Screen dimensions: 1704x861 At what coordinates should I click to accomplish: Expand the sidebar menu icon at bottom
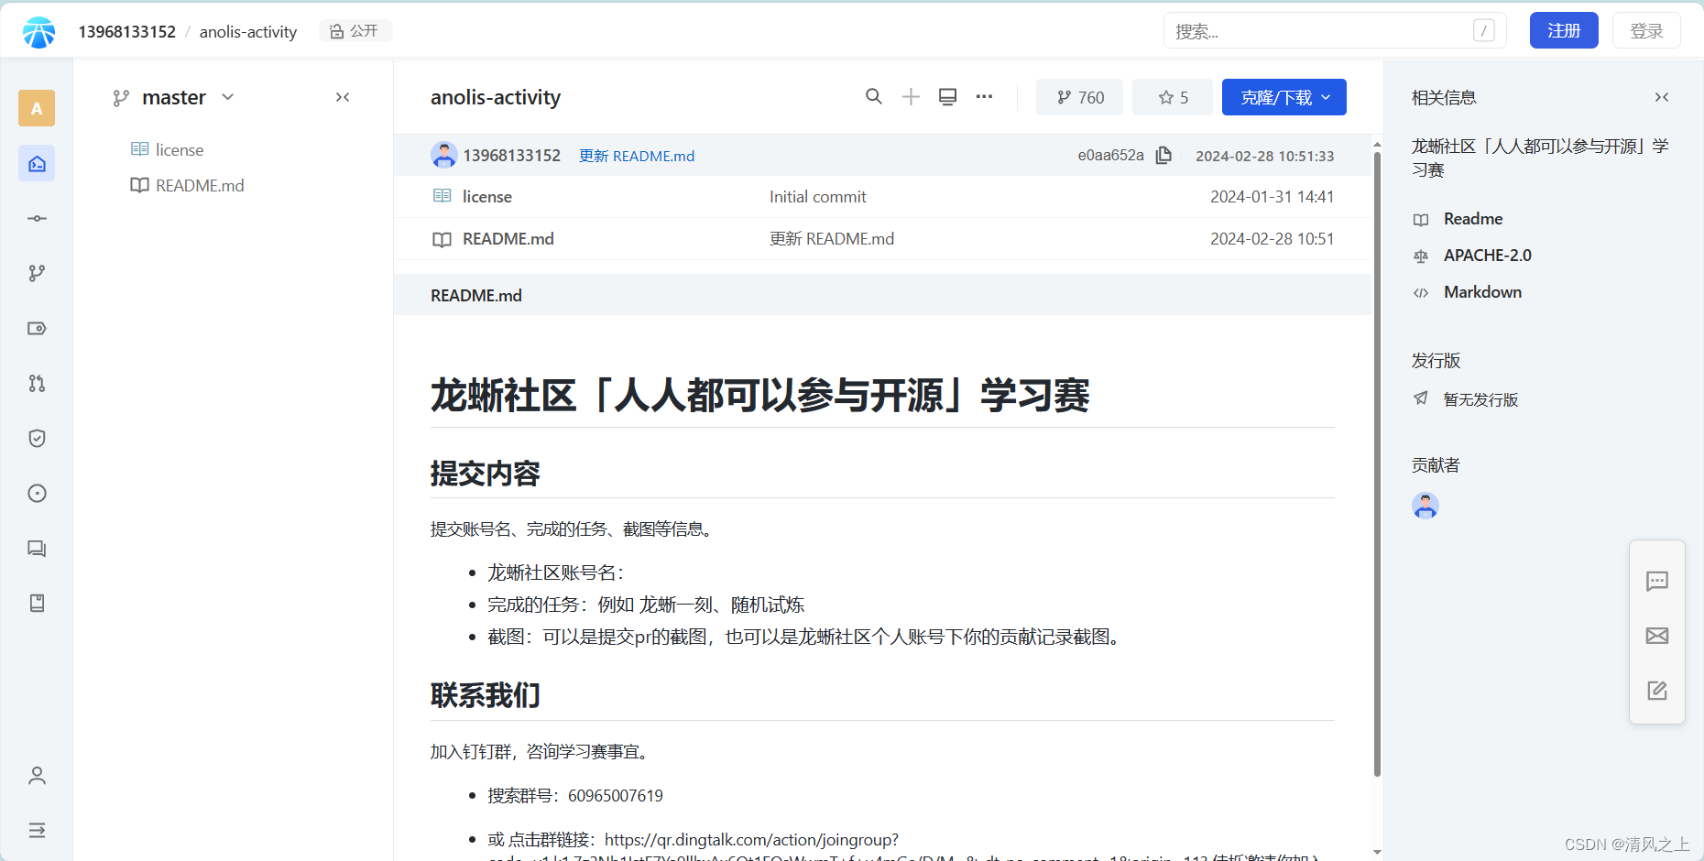click(37, 830)
